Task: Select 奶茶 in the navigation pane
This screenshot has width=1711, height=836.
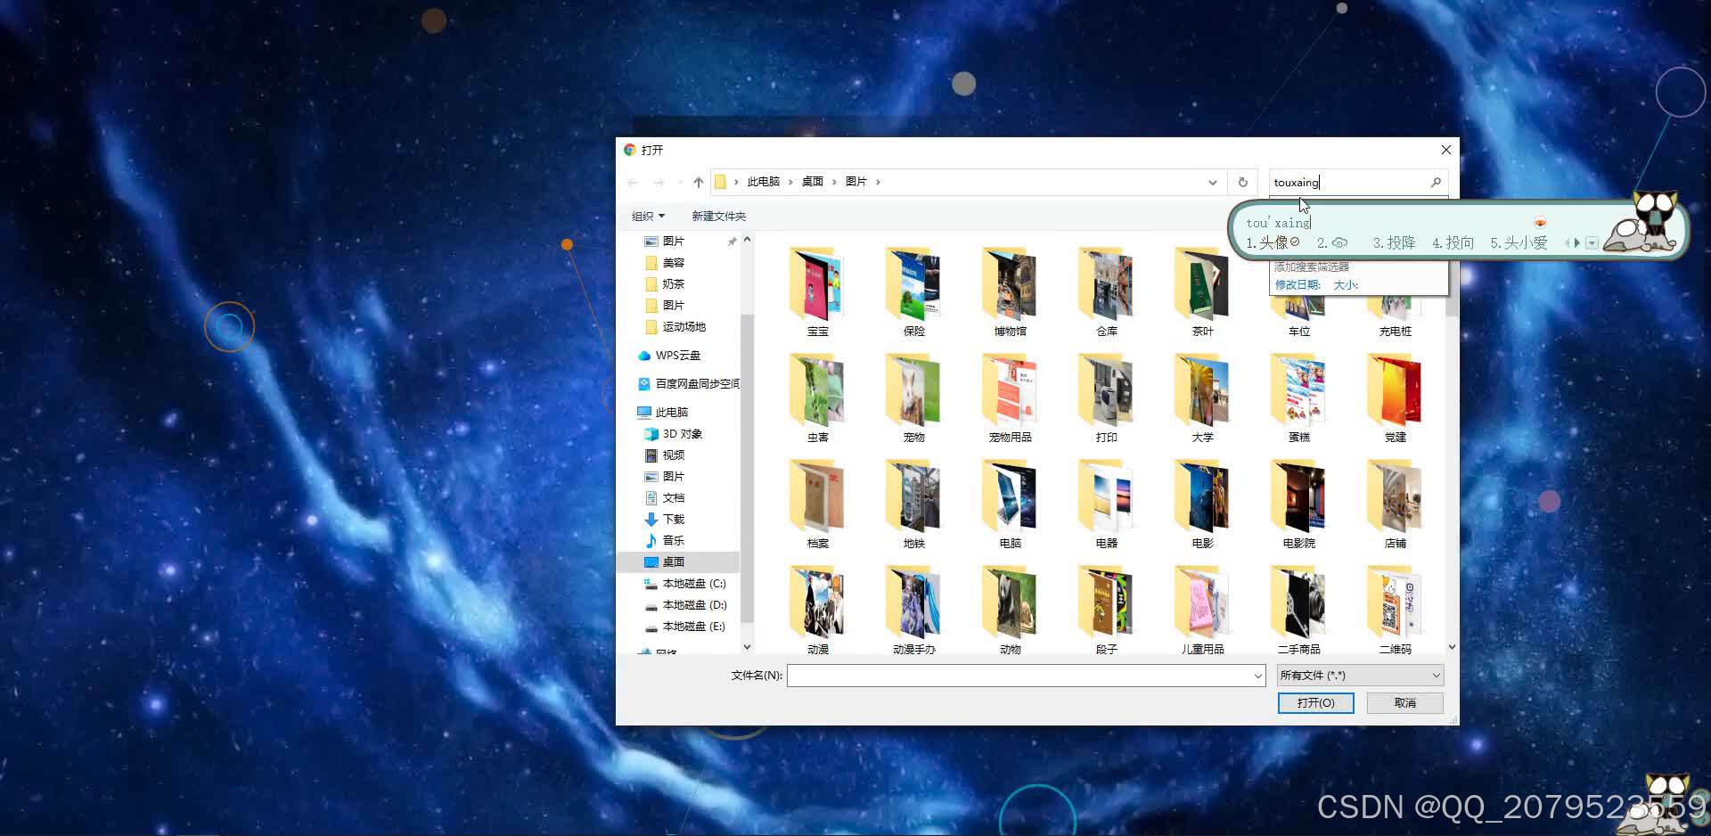Action: tap(673, 284)
